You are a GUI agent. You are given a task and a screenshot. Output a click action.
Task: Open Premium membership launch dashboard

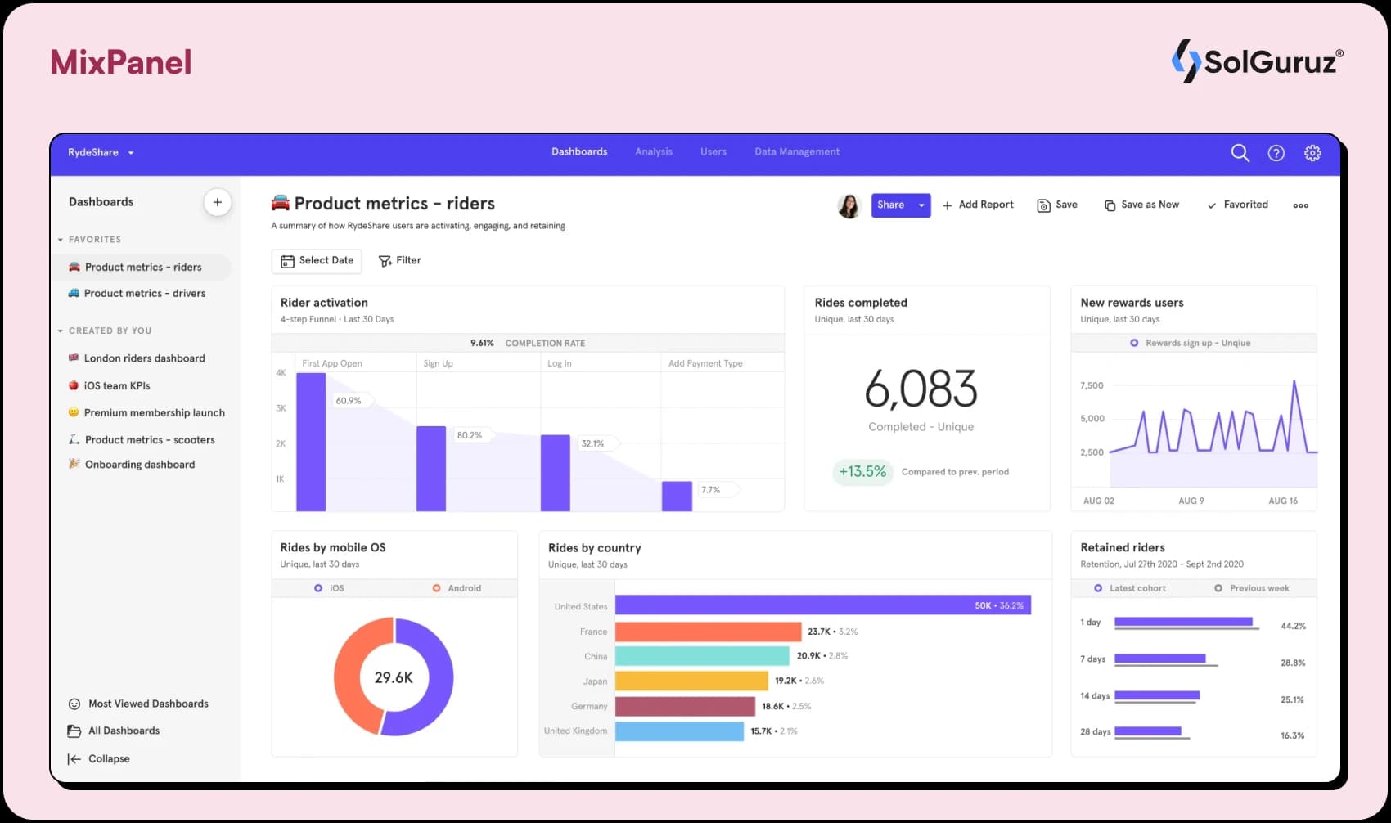click(154, 413)
